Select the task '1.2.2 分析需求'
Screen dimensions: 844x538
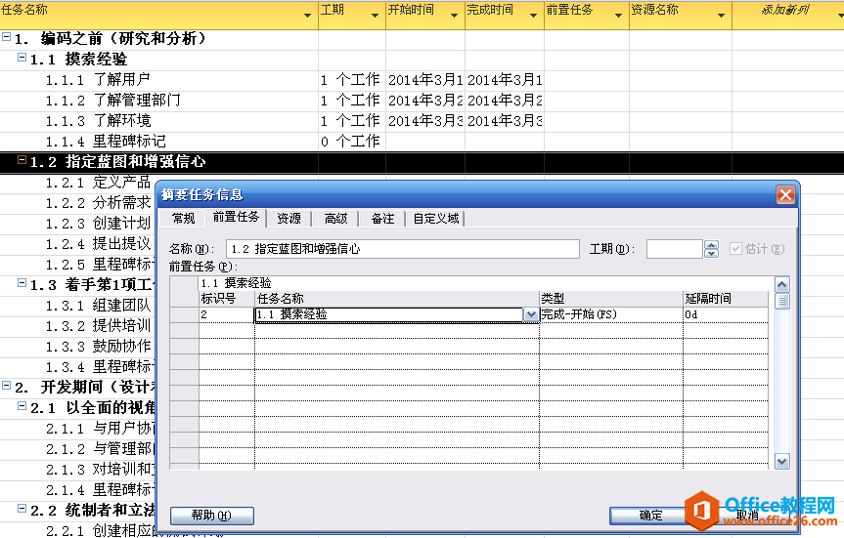pos(98,203)
